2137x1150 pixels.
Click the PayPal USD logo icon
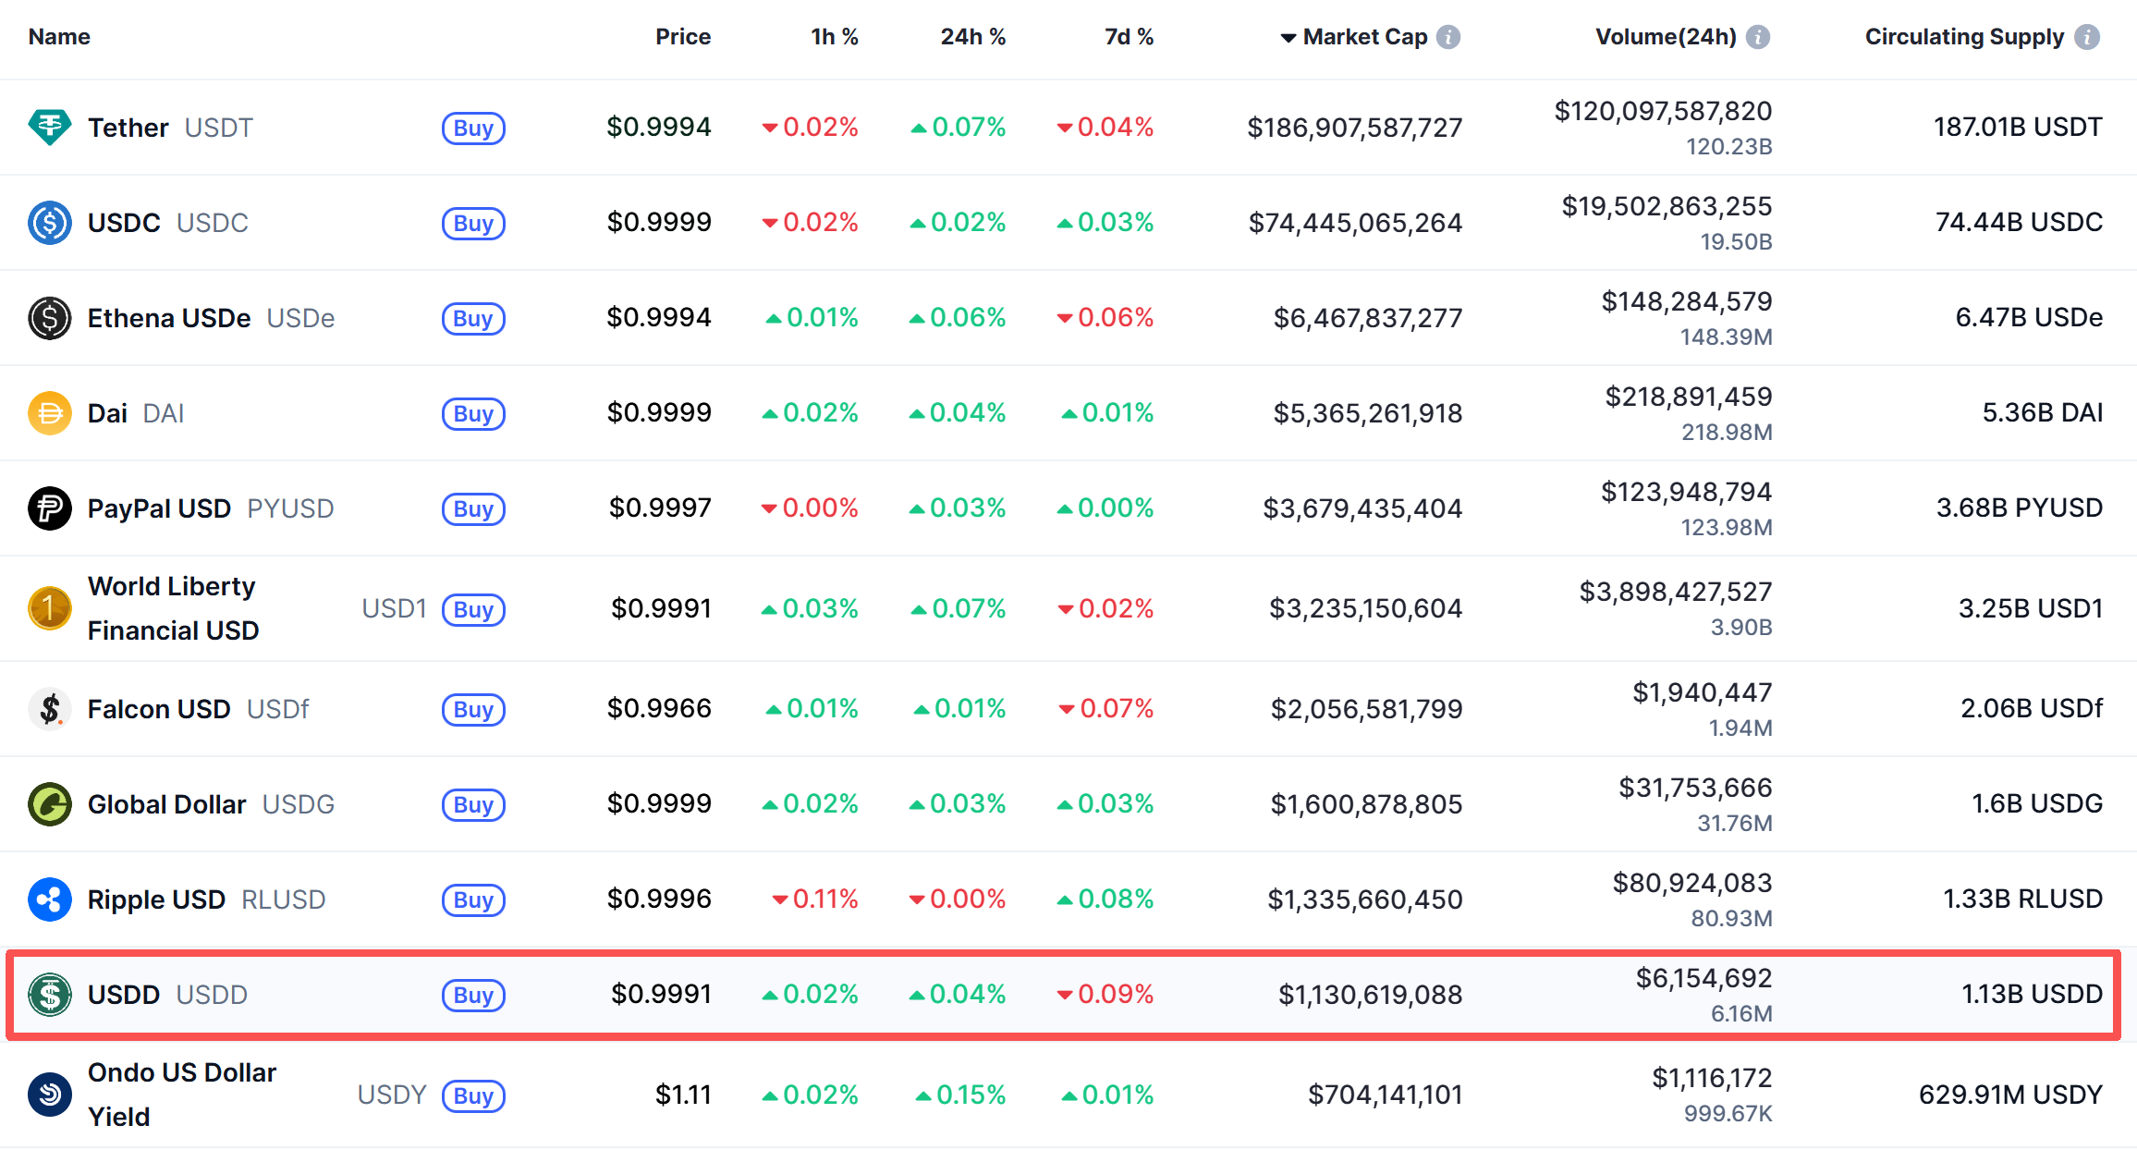point(50,508)
